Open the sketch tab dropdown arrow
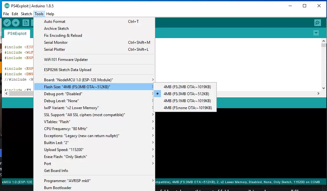The image size is (327, 191). pos(316,33)
